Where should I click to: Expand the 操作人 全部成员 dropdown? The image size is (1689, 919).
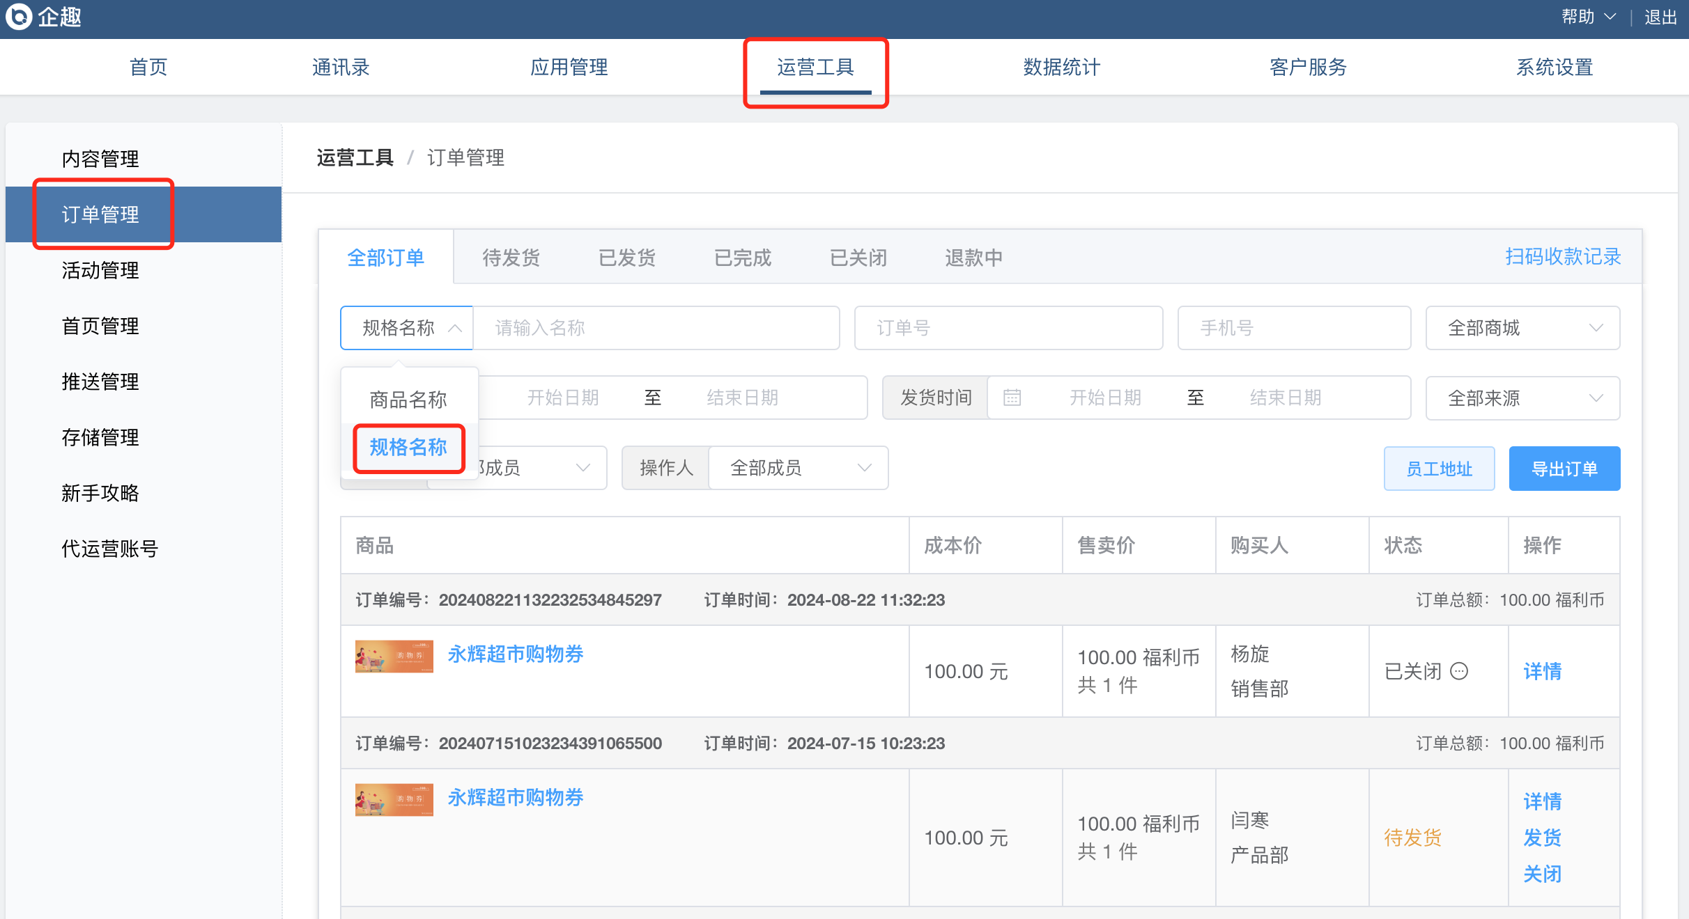[x=798, y=468]
